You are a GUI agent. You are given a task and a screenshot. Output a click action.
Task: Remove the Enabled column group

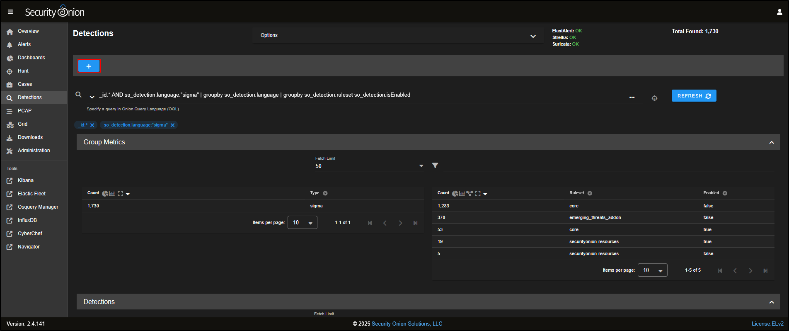pos(725,193)
